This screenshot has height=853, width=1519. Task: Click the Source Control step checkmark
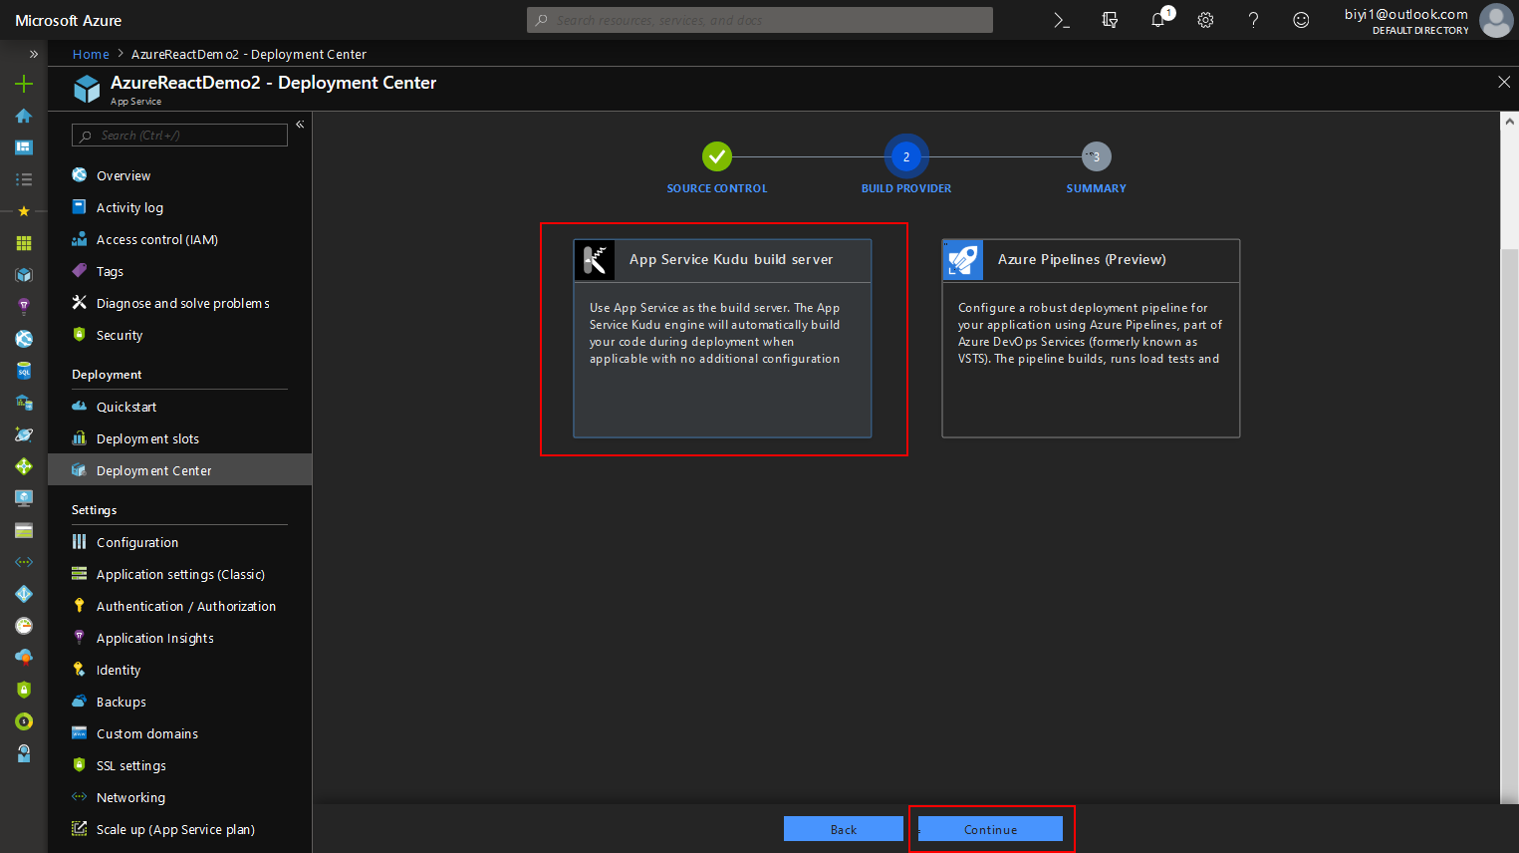pyautogui.click(x=717, y=156)
